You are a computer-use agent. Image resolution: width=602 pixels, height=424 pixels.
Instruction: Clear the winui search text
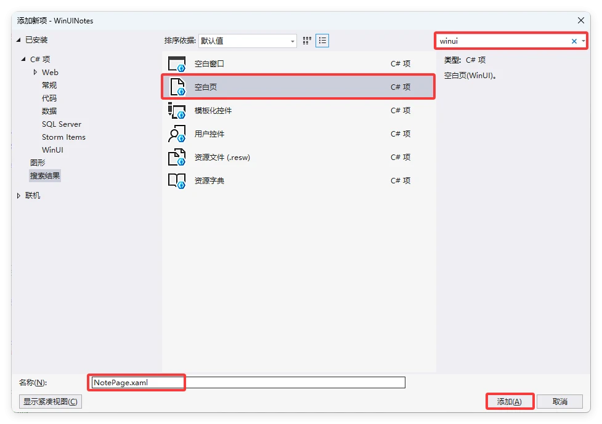click(x=574, y=41)
